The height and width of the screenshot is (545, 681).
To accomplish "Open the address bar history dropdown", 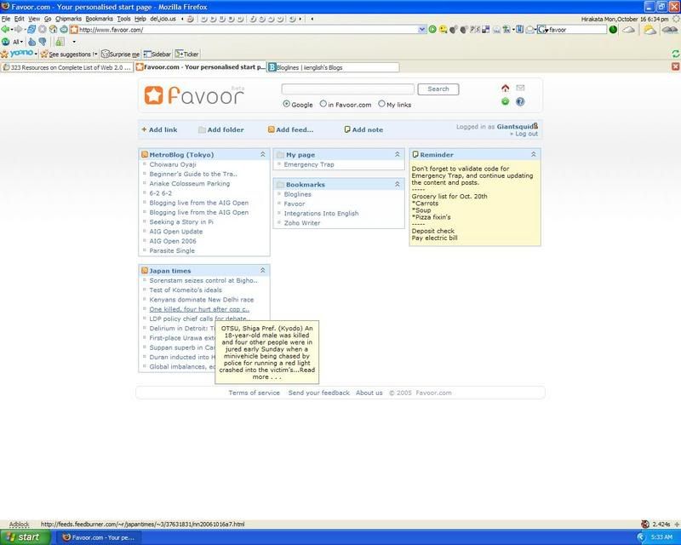I will (x=421, y=30).
